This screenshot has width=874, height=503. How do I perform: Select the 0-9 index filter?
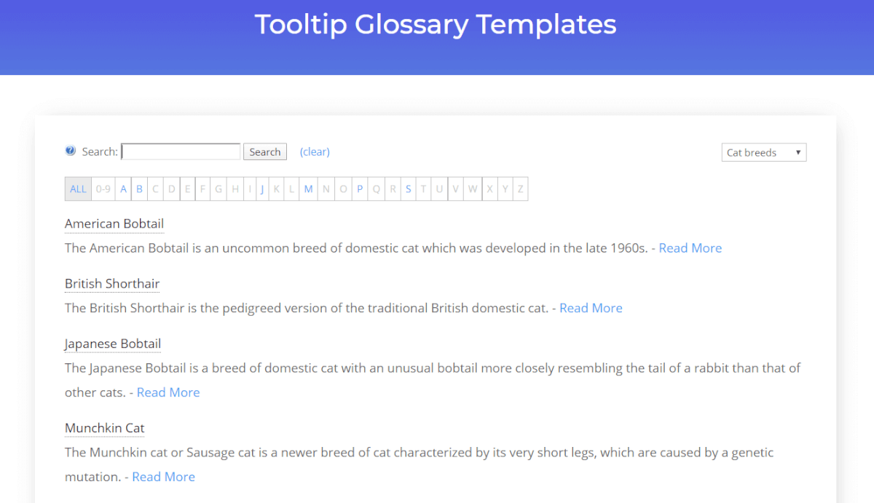point(103,189)
